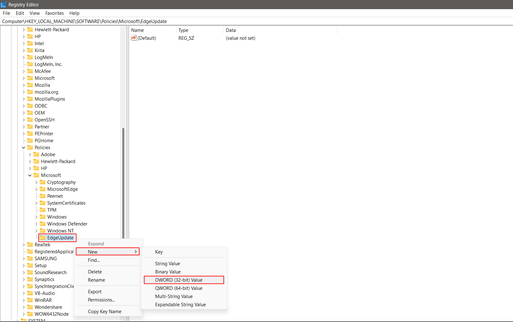This screenshot has width=513, height=322.
Task: Select the MicrosoftEdge folder icon
Action: (x=43, y=189)
